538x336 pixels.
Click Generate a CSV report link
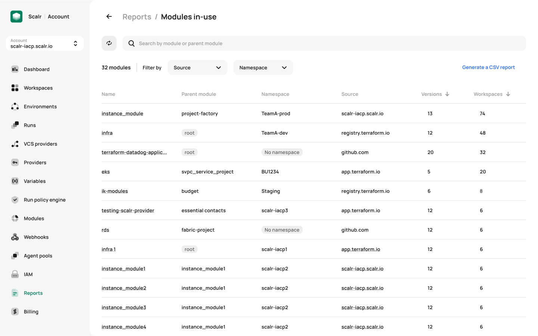pyautogui.click(x=488, y=67)
